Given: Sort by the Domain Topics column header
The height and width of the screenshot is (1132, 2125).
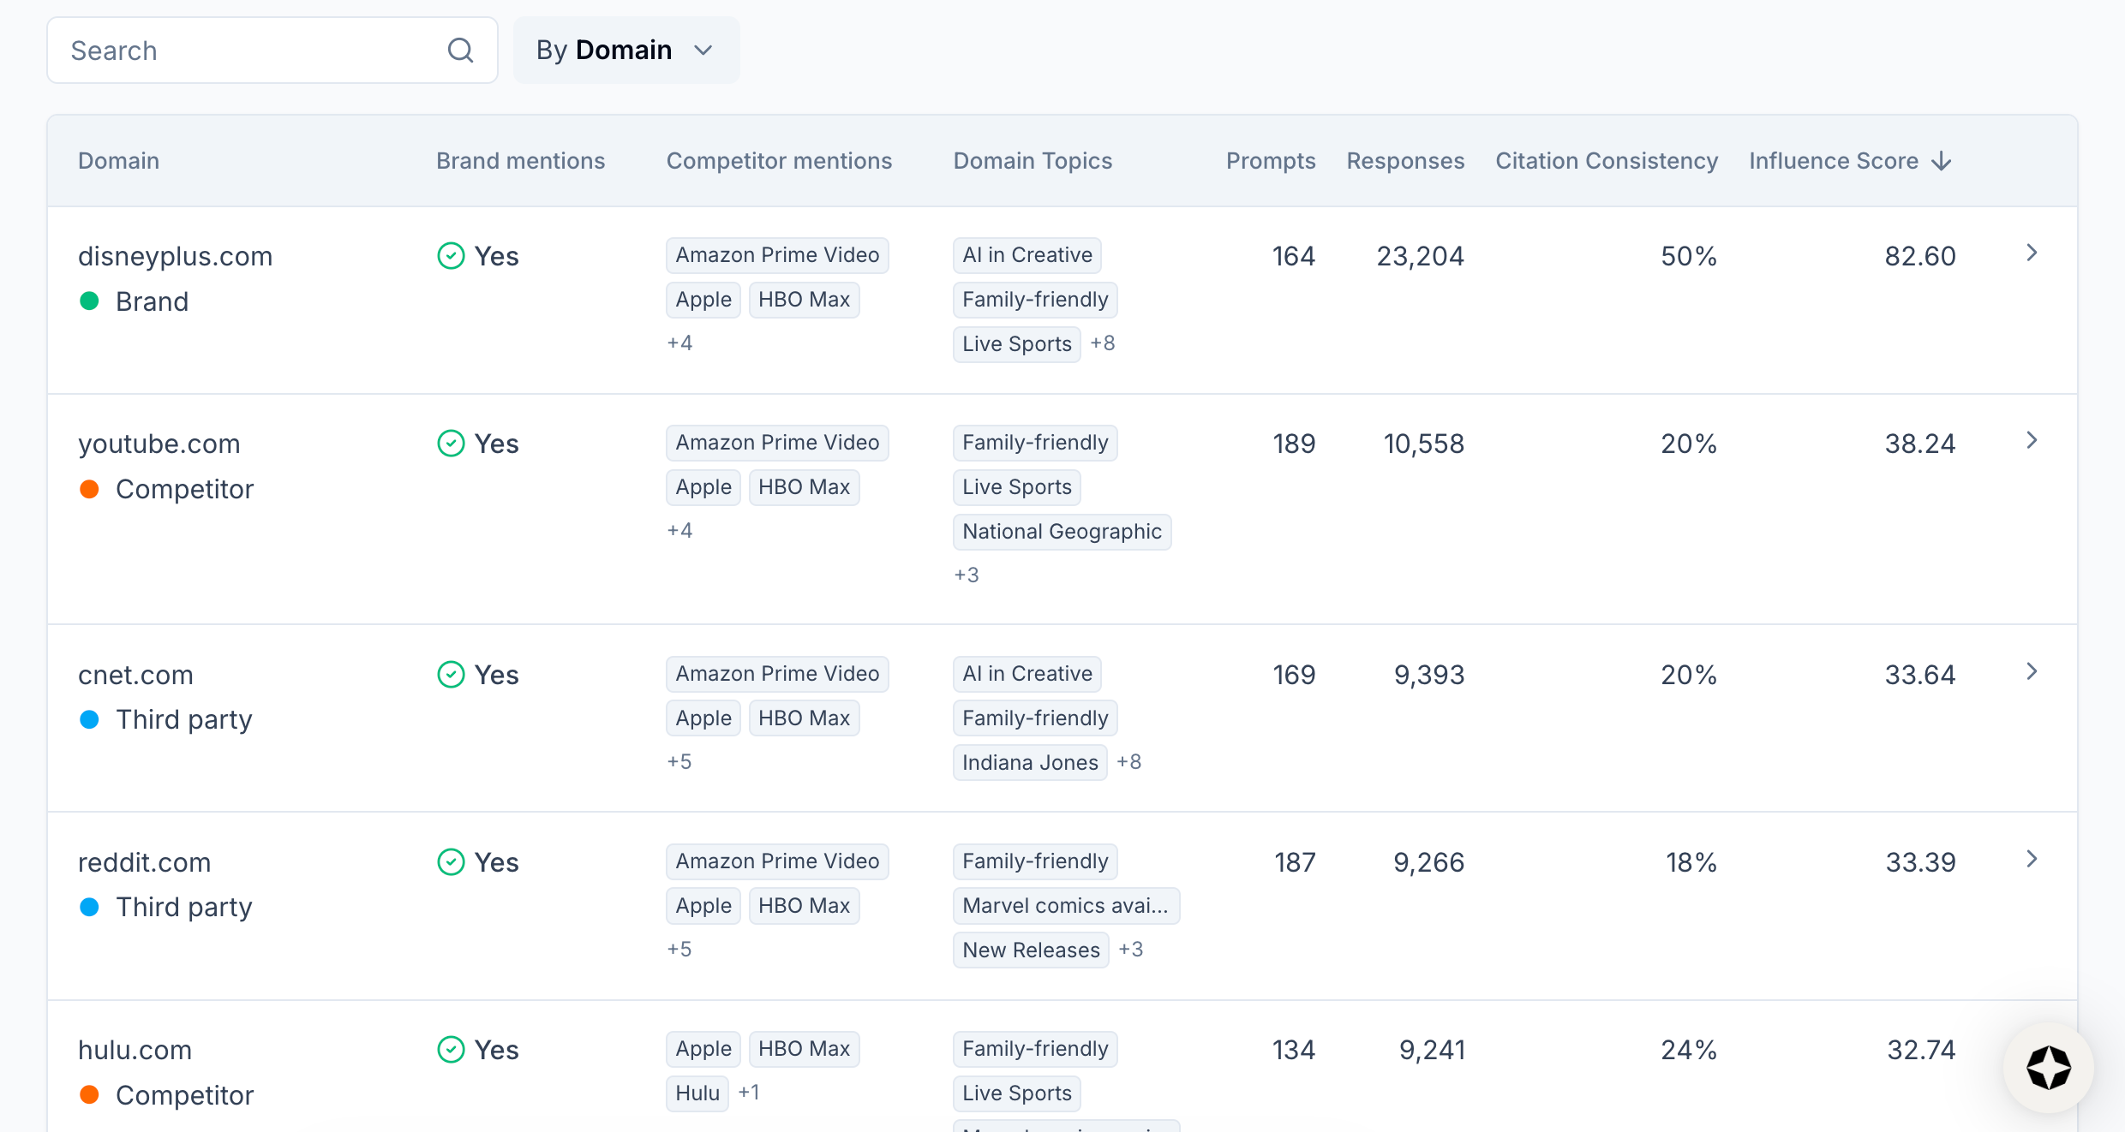Looking at the screenshot, I should click(1033, 161).
